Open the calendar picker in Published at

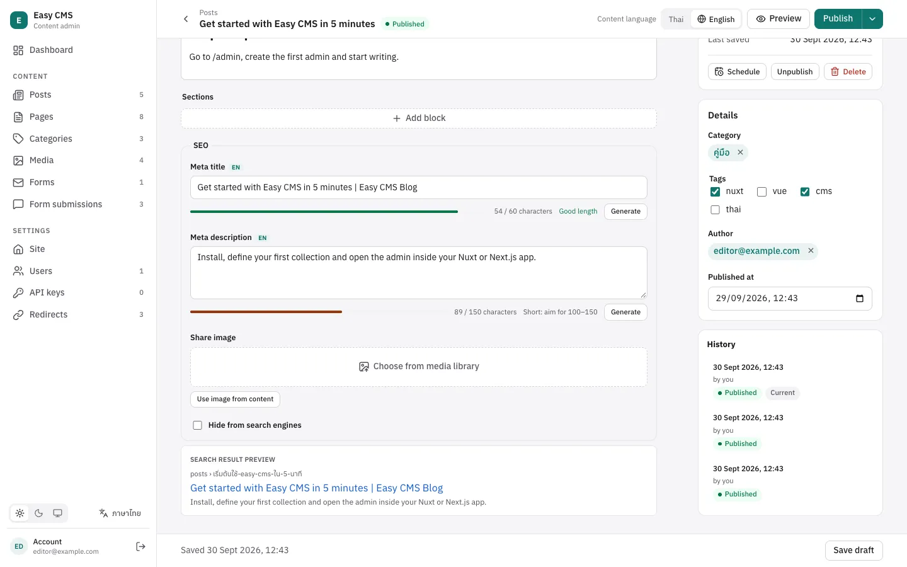pos(860,299)
